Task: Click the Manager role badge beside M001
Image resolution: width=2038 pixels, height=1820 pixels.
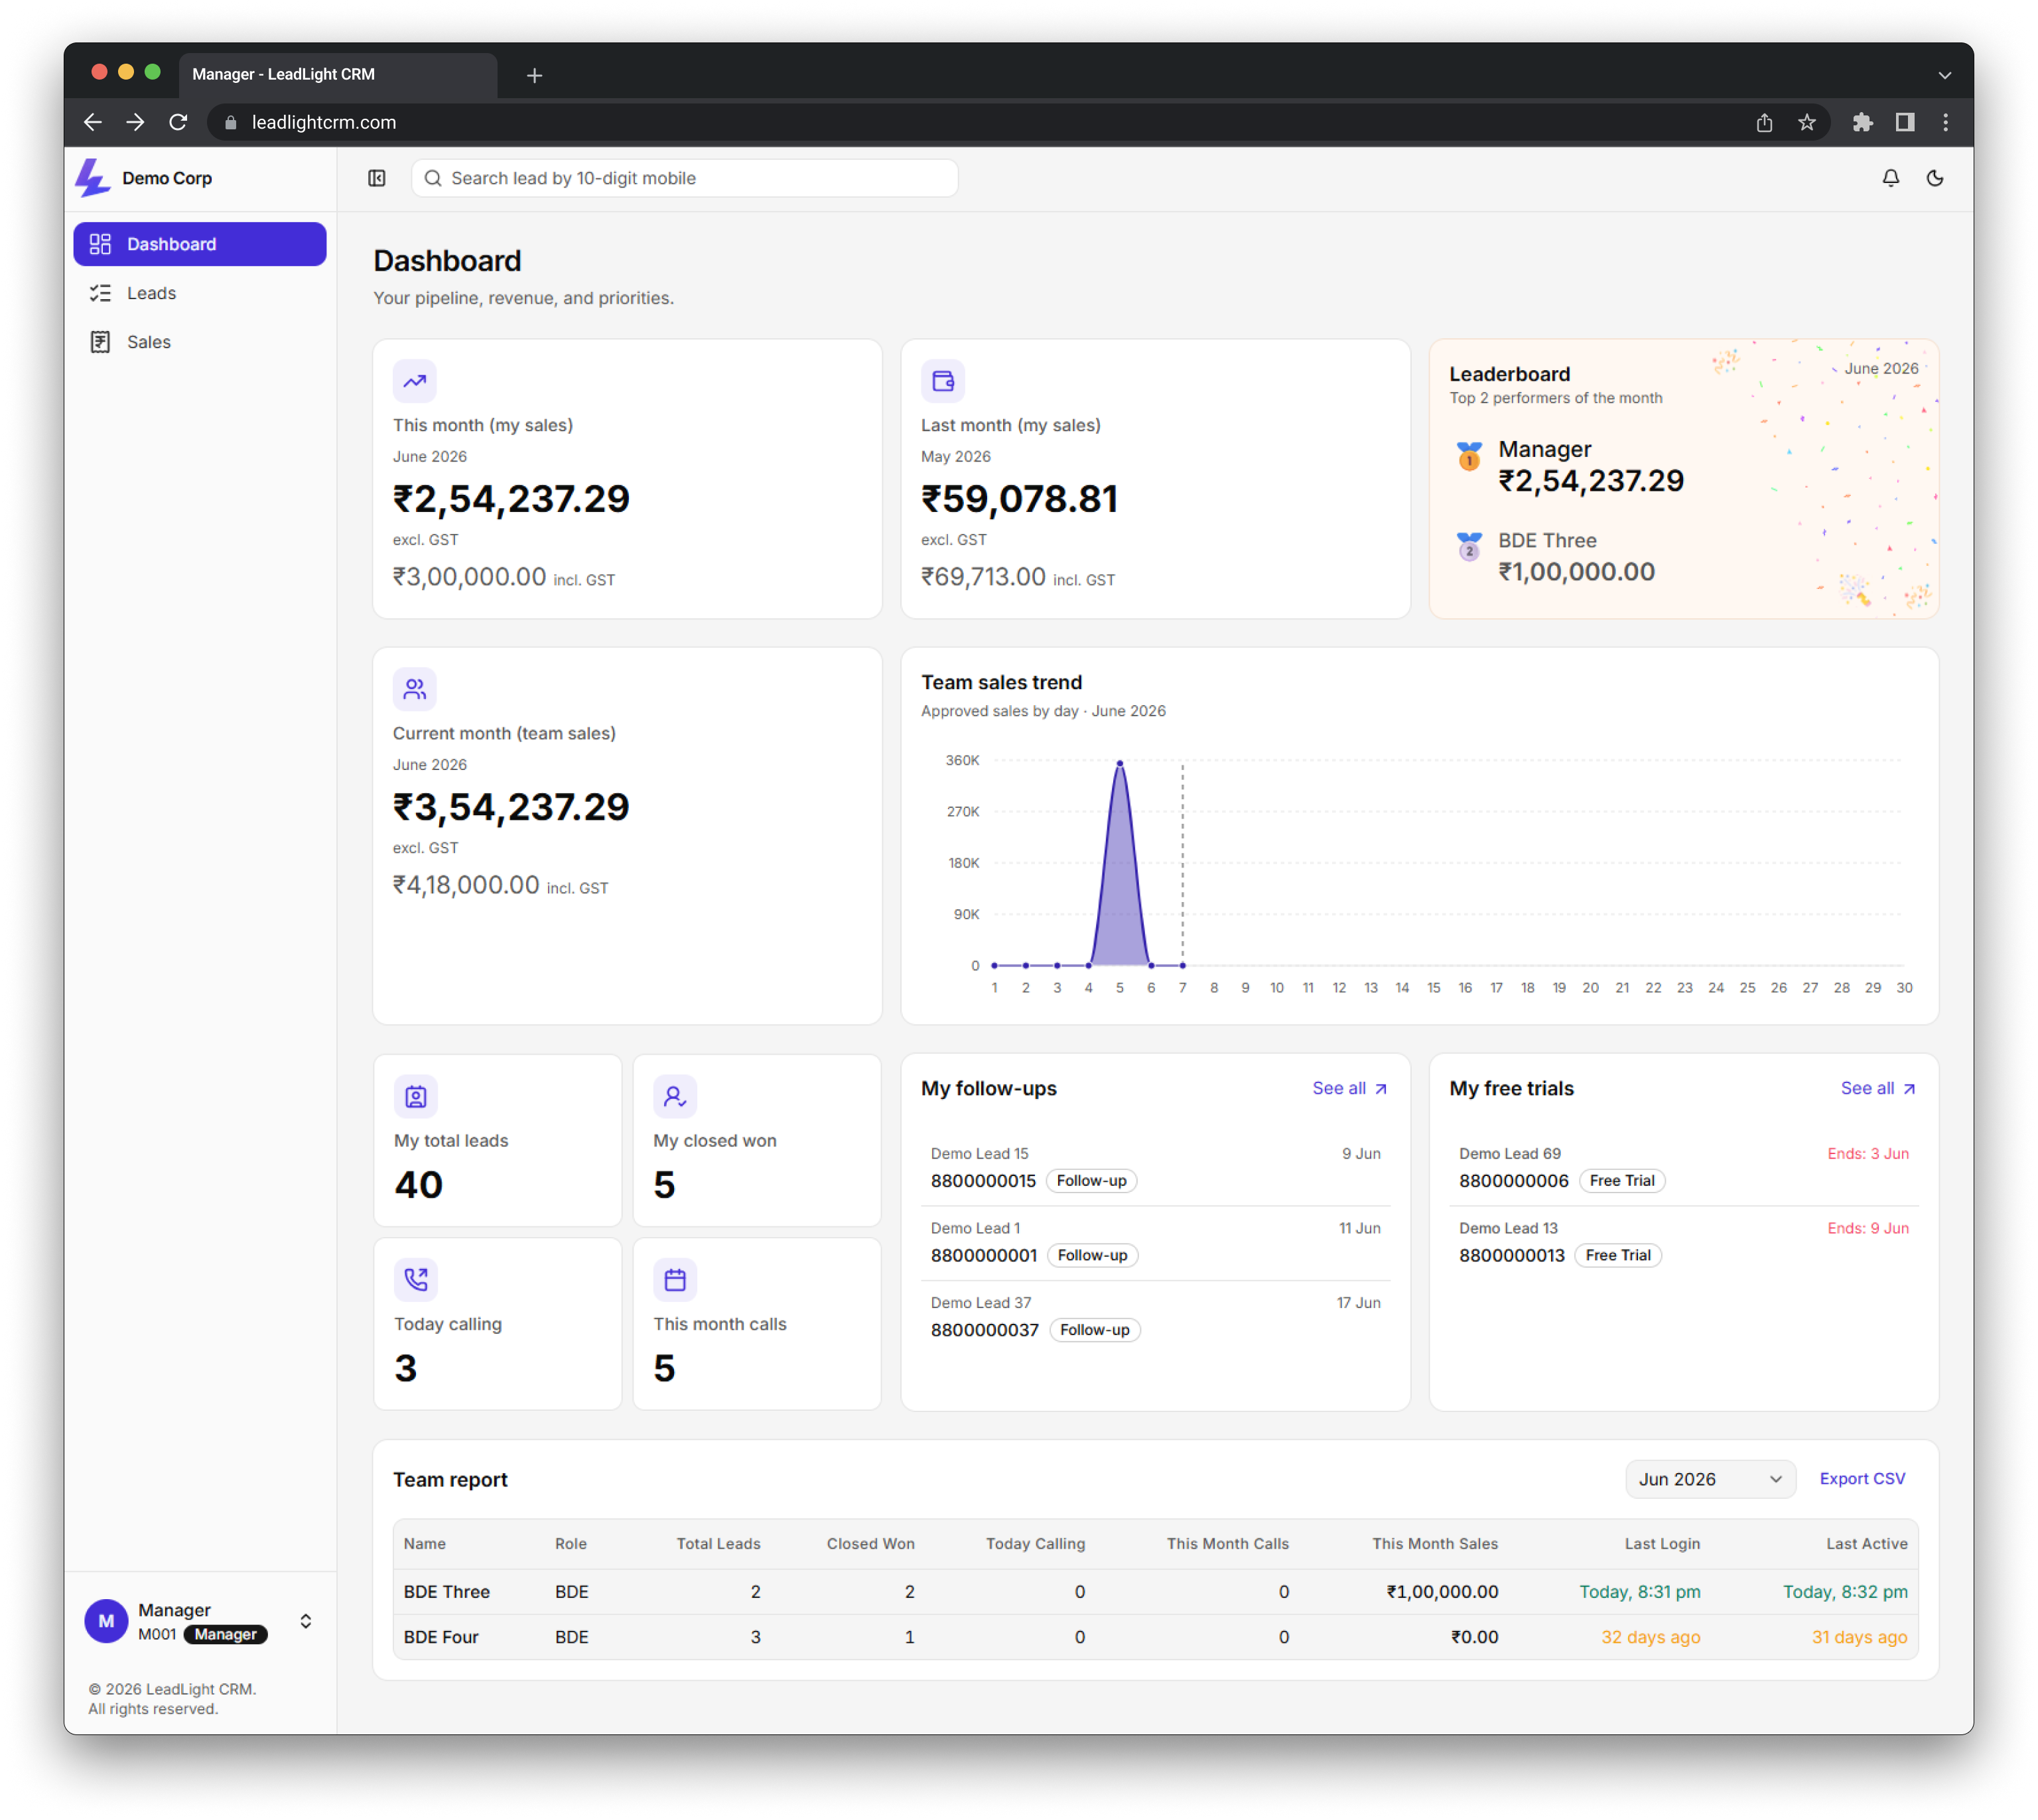Action: coord(225,1635)
